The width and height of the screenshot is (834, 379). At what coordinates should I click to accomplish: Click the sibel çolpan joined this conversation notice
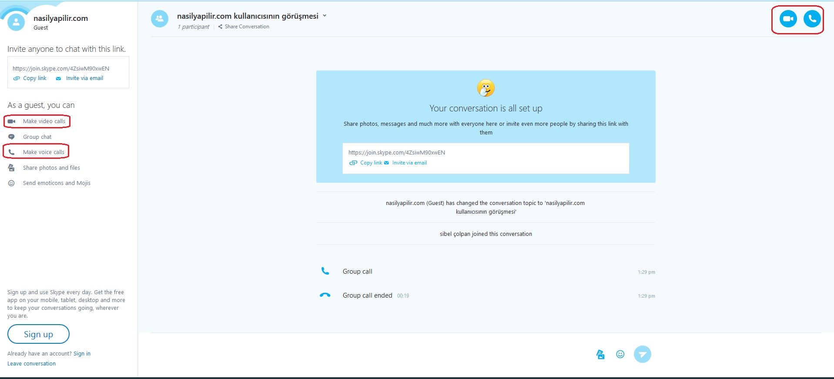486,234
